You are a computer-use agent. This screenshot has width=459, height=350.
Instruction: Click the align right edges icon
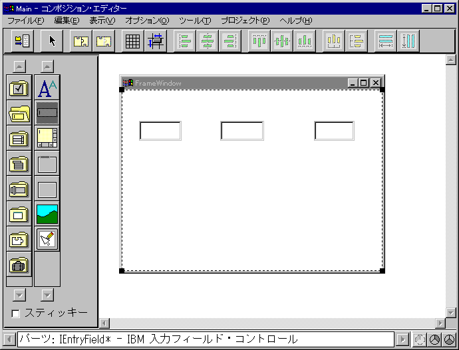(x=230, y=41)
